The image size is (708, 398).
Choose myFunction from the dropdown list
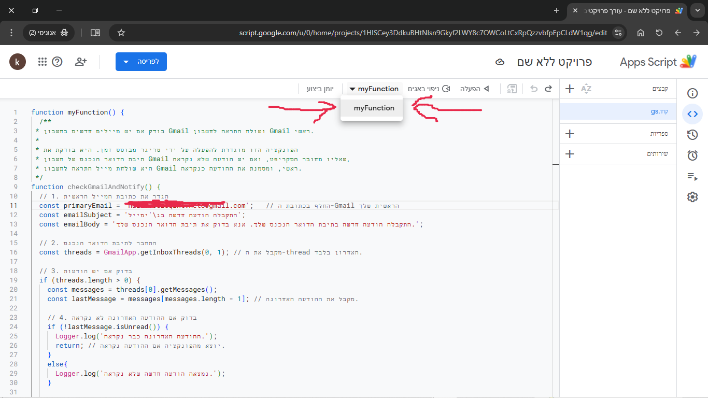[372, 108]
